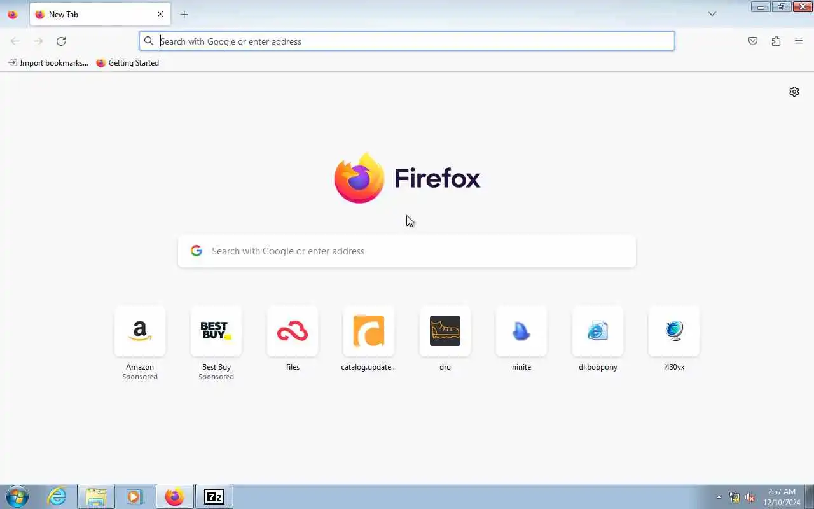The width and height of the screenshot is (814, 509).
Task: Select the New Tab tab
Action: (x=100, y=14)
